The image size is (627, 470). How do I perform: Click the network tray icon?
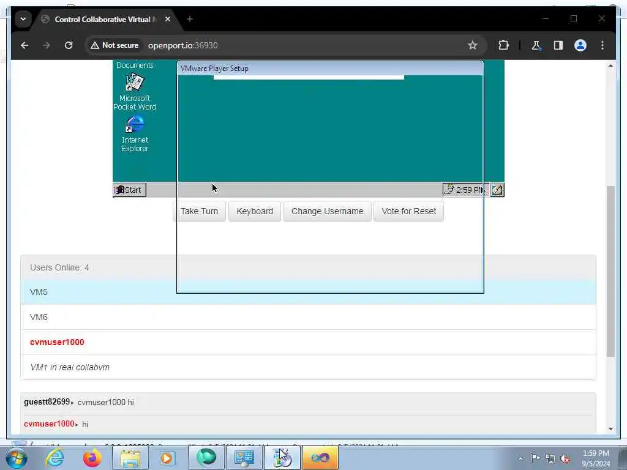tap(550, 458)
